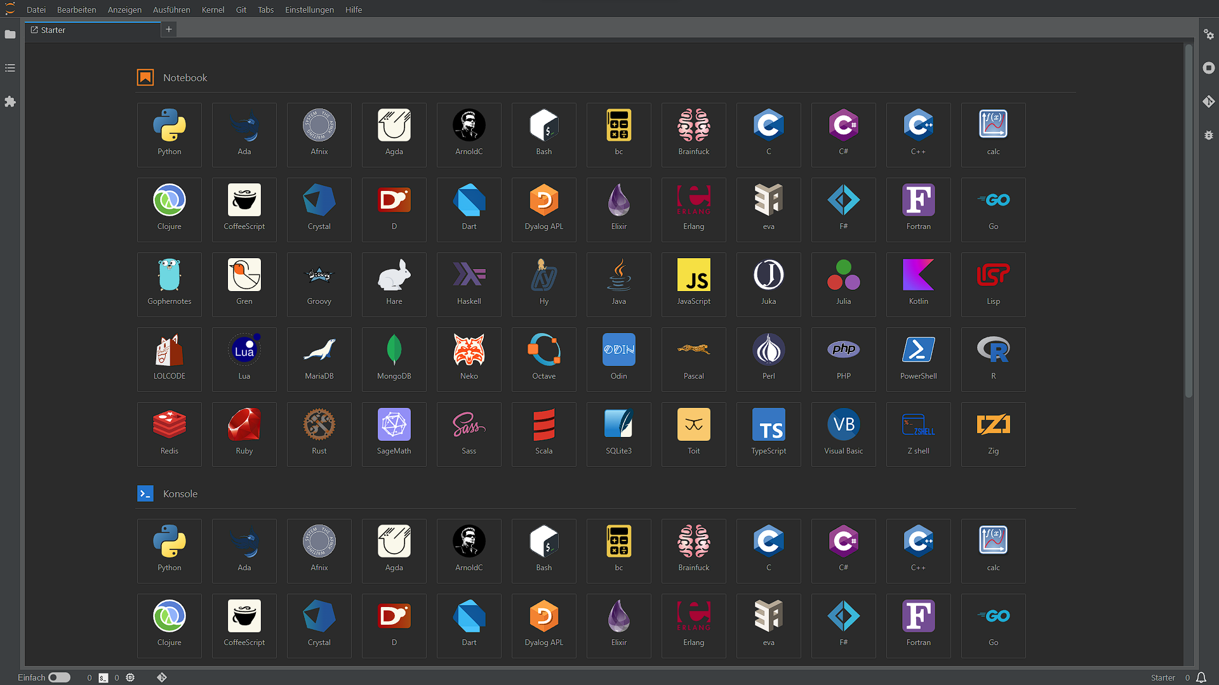Open the Einstellungen menu
This screenshot has width=1219, height=685.
(309, 10)
